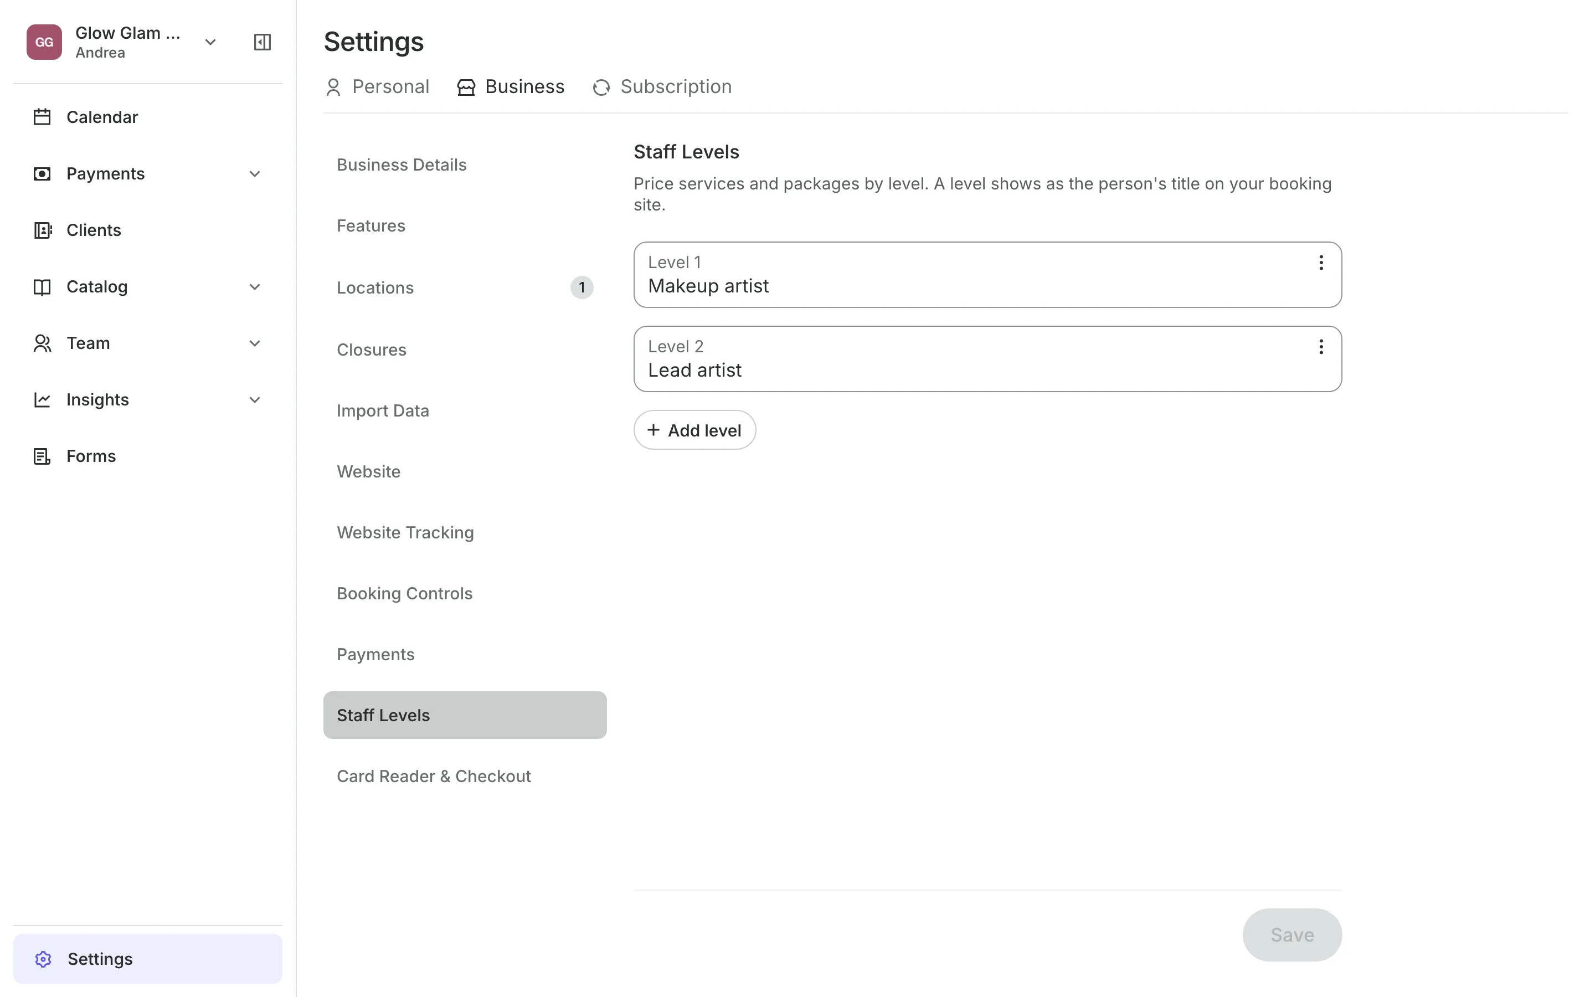The height and width of the screenshot is (997, 1595).
Task: Open Clients from the sidebar
Action: tap(148, 230)
